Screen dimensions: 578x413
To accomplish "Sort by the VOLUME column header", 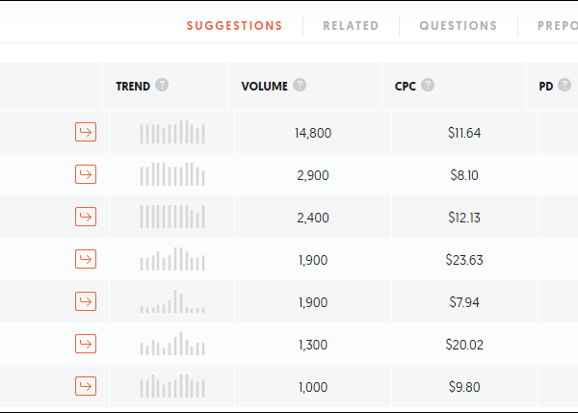I will coord(264,86).
